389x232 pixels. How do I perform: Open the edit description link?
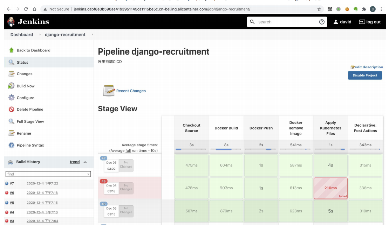tap(369, 67)
